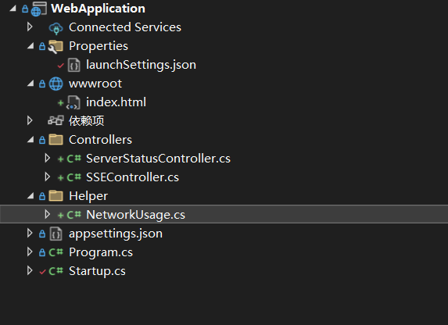Click the 依赖项 dependencies icon
Screen dimensions: 448x325
(56, 120)
